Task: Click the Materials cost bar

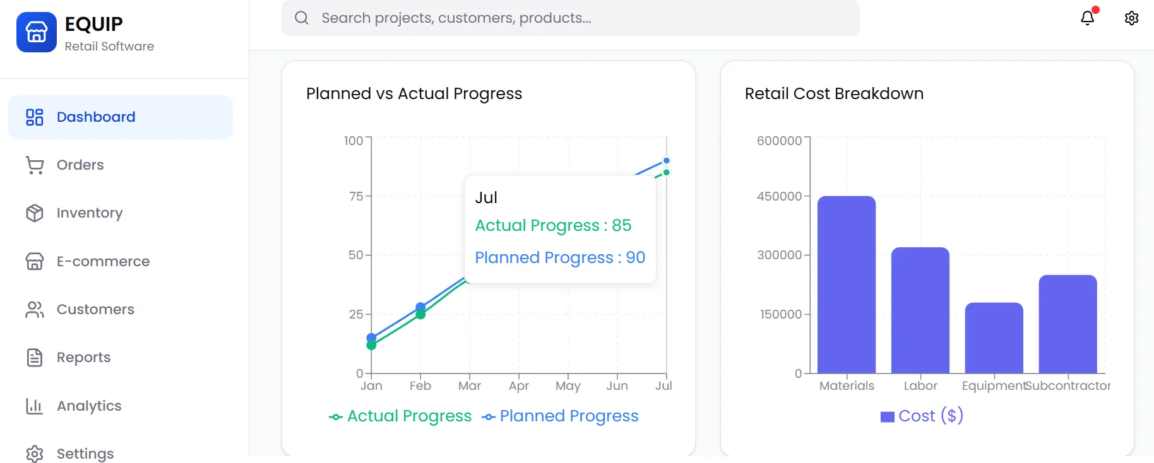Action: click(846, 285)
